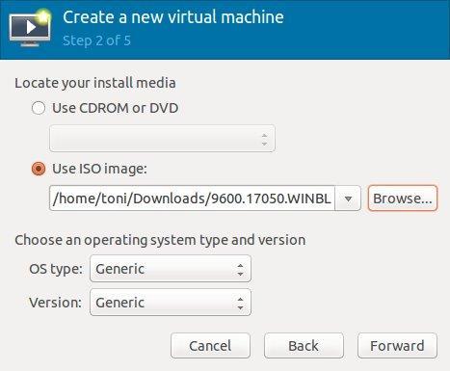Click the 'Choose an operating system type and version' heading
Screen dimensions: 450x371
pos(160,240)
